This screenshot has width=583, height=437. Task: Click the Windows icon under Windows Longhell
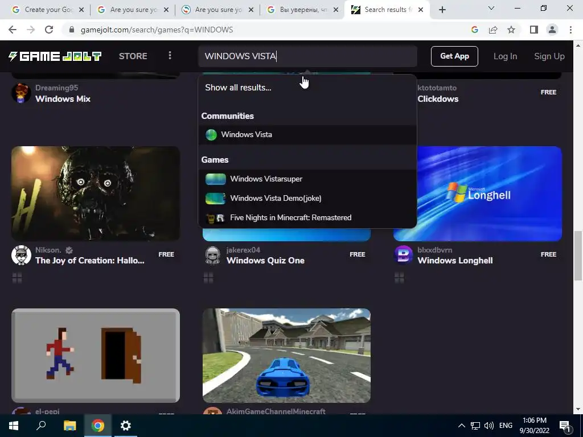[x=399, y=278]
